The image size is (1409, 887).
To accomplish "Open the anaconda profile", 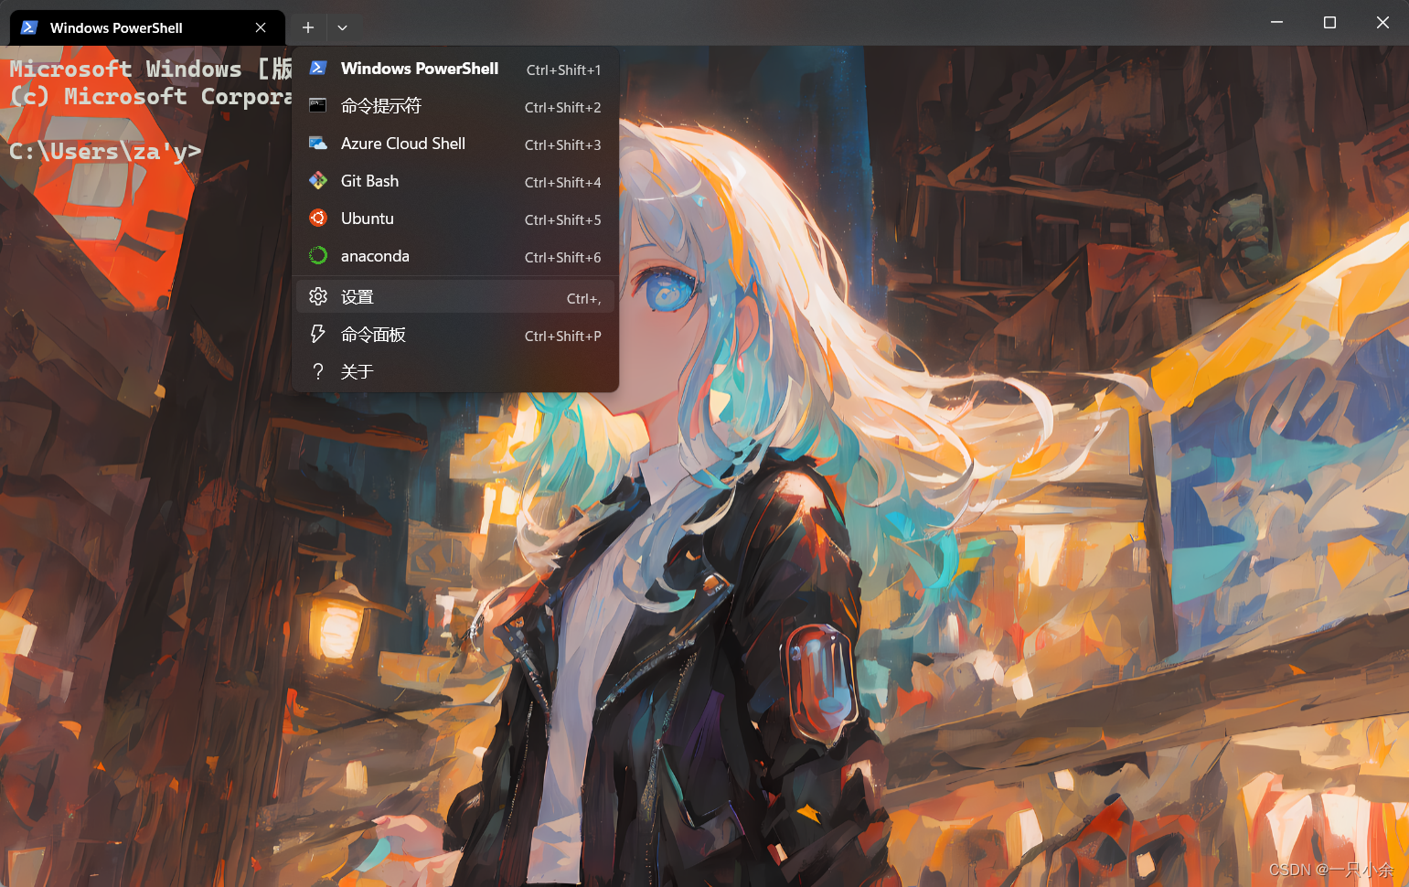I will coord(455,256).
